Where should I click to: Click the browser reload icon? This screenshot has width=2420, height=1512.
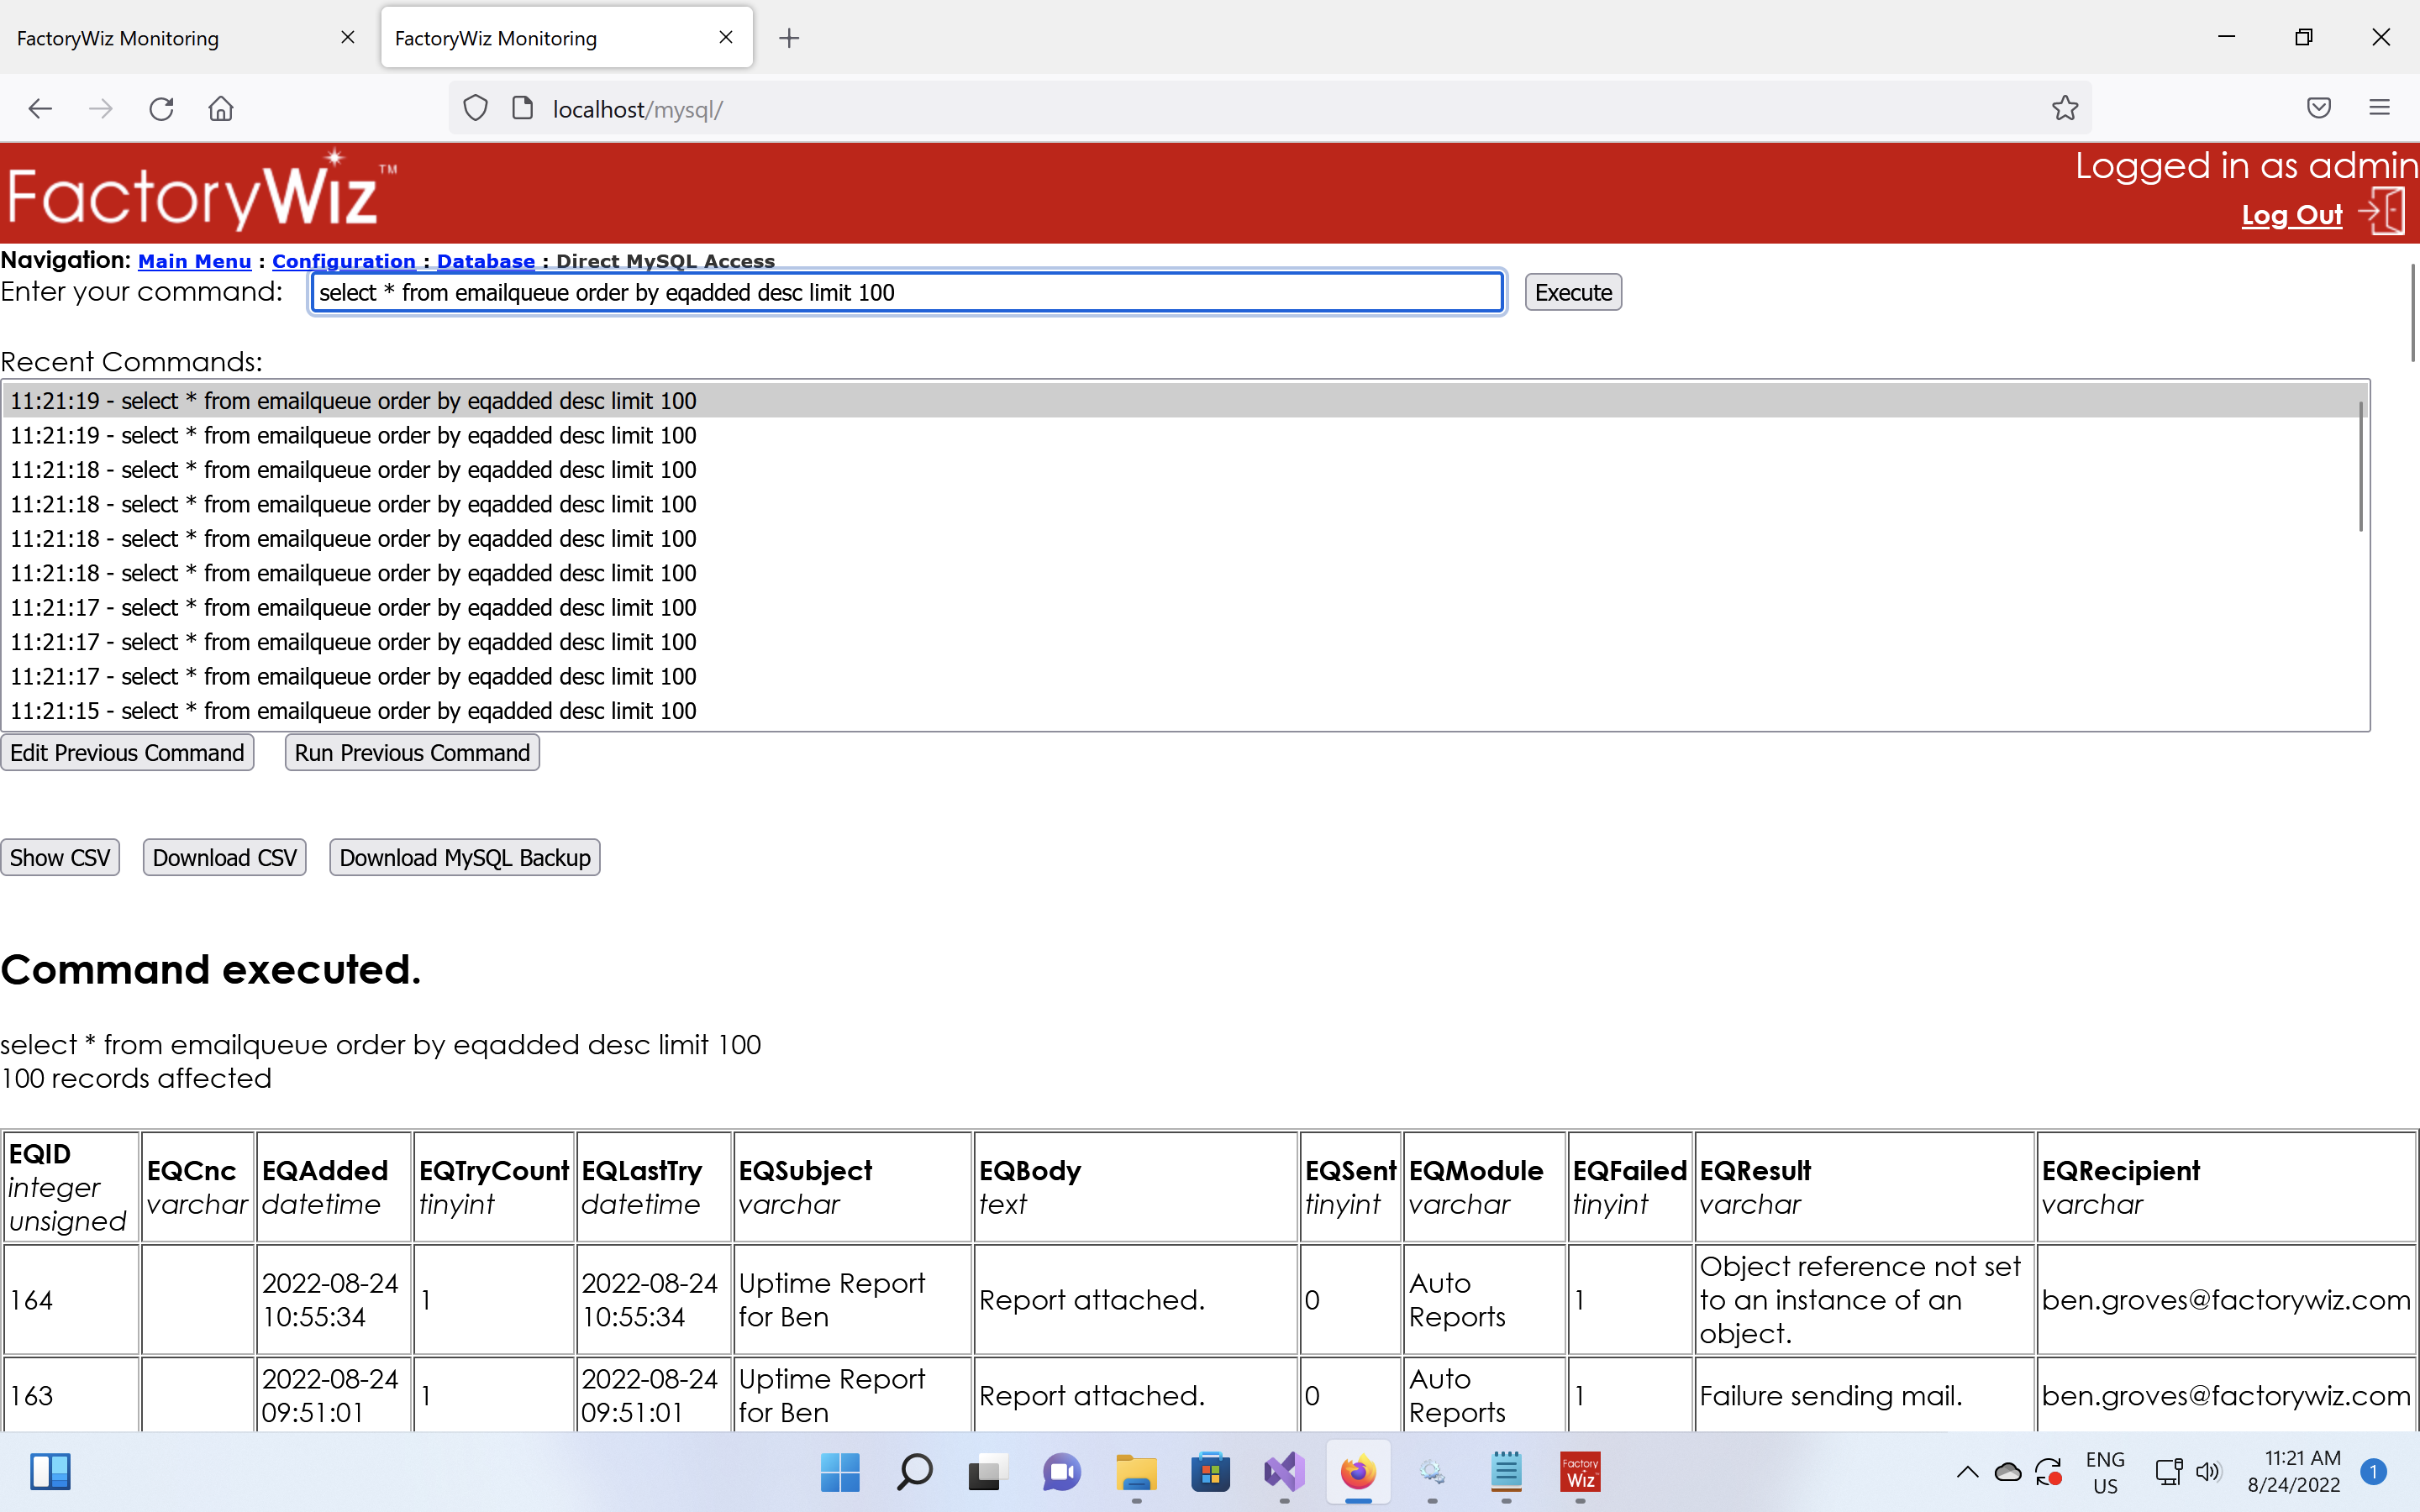click(161, 109)
